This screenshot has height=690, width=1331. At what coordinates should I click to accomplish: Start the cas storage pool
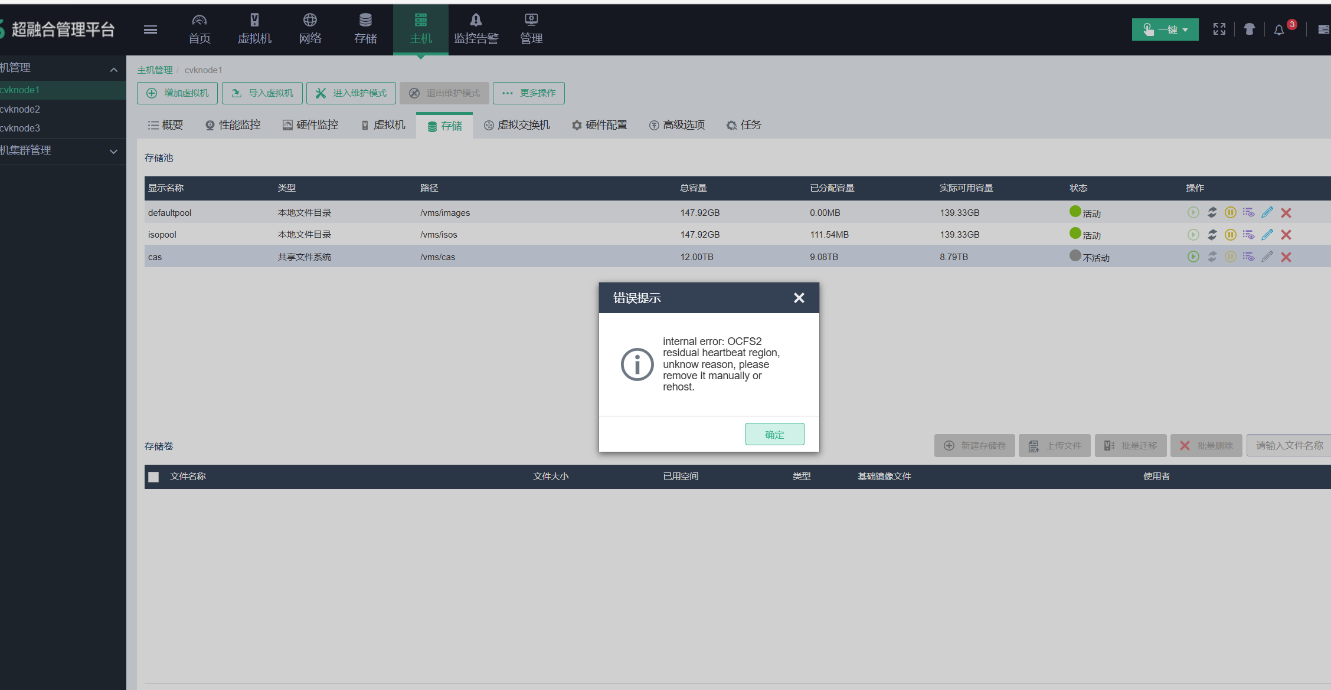pyautogui.click(x=1193, y=257)
